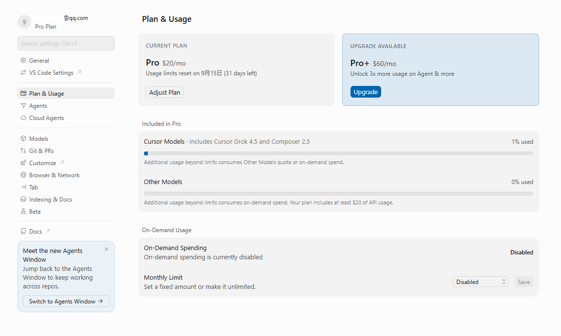561x336 pixels.
Task: Click the '0% used' value
Action: (523, 182)
